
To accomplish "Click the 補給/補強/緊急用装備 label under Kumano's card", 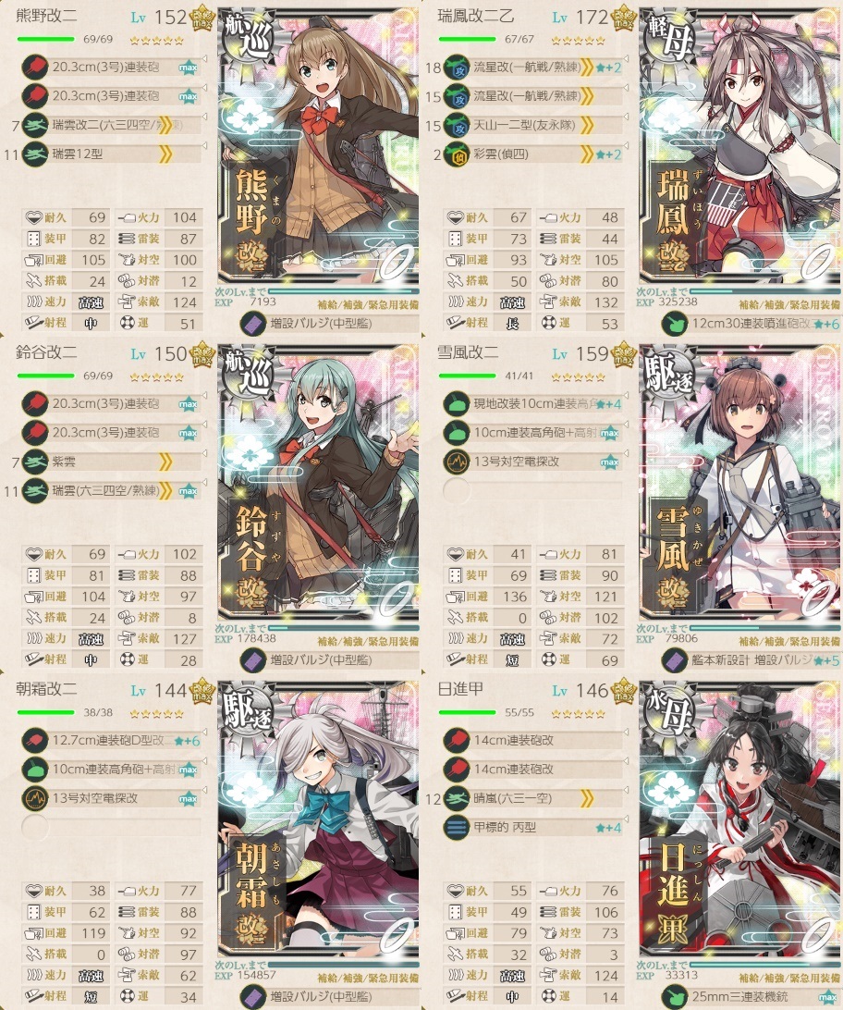I will click(368, 304).
